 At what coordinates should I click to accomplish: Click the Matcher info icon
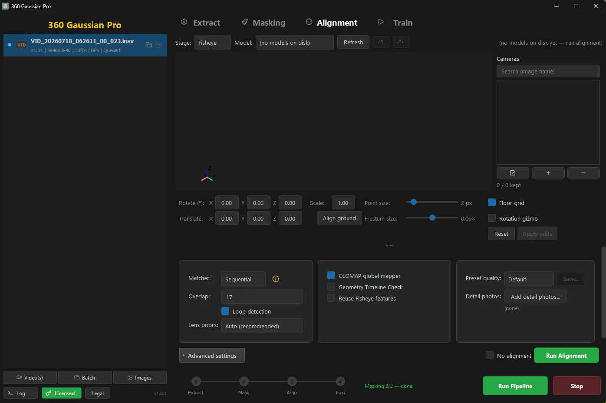(276, 279)
